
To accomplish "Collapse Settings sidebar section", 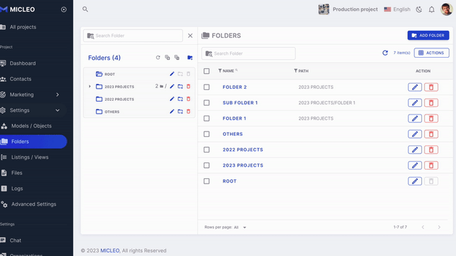I will point(58,110).
